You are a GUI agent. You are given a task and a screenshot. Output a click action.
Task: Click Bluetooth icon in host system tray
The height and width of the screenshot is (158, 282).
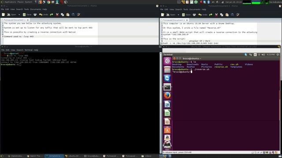pyautogui.click(x=208, y=2)
